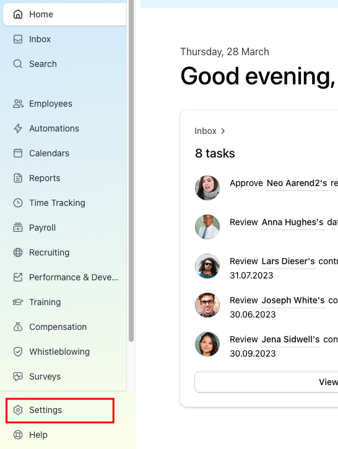The width and height of the screenshot is (338, 449).
Task: Expand Inbox via chevron arrow
Action: pos(223,131)
